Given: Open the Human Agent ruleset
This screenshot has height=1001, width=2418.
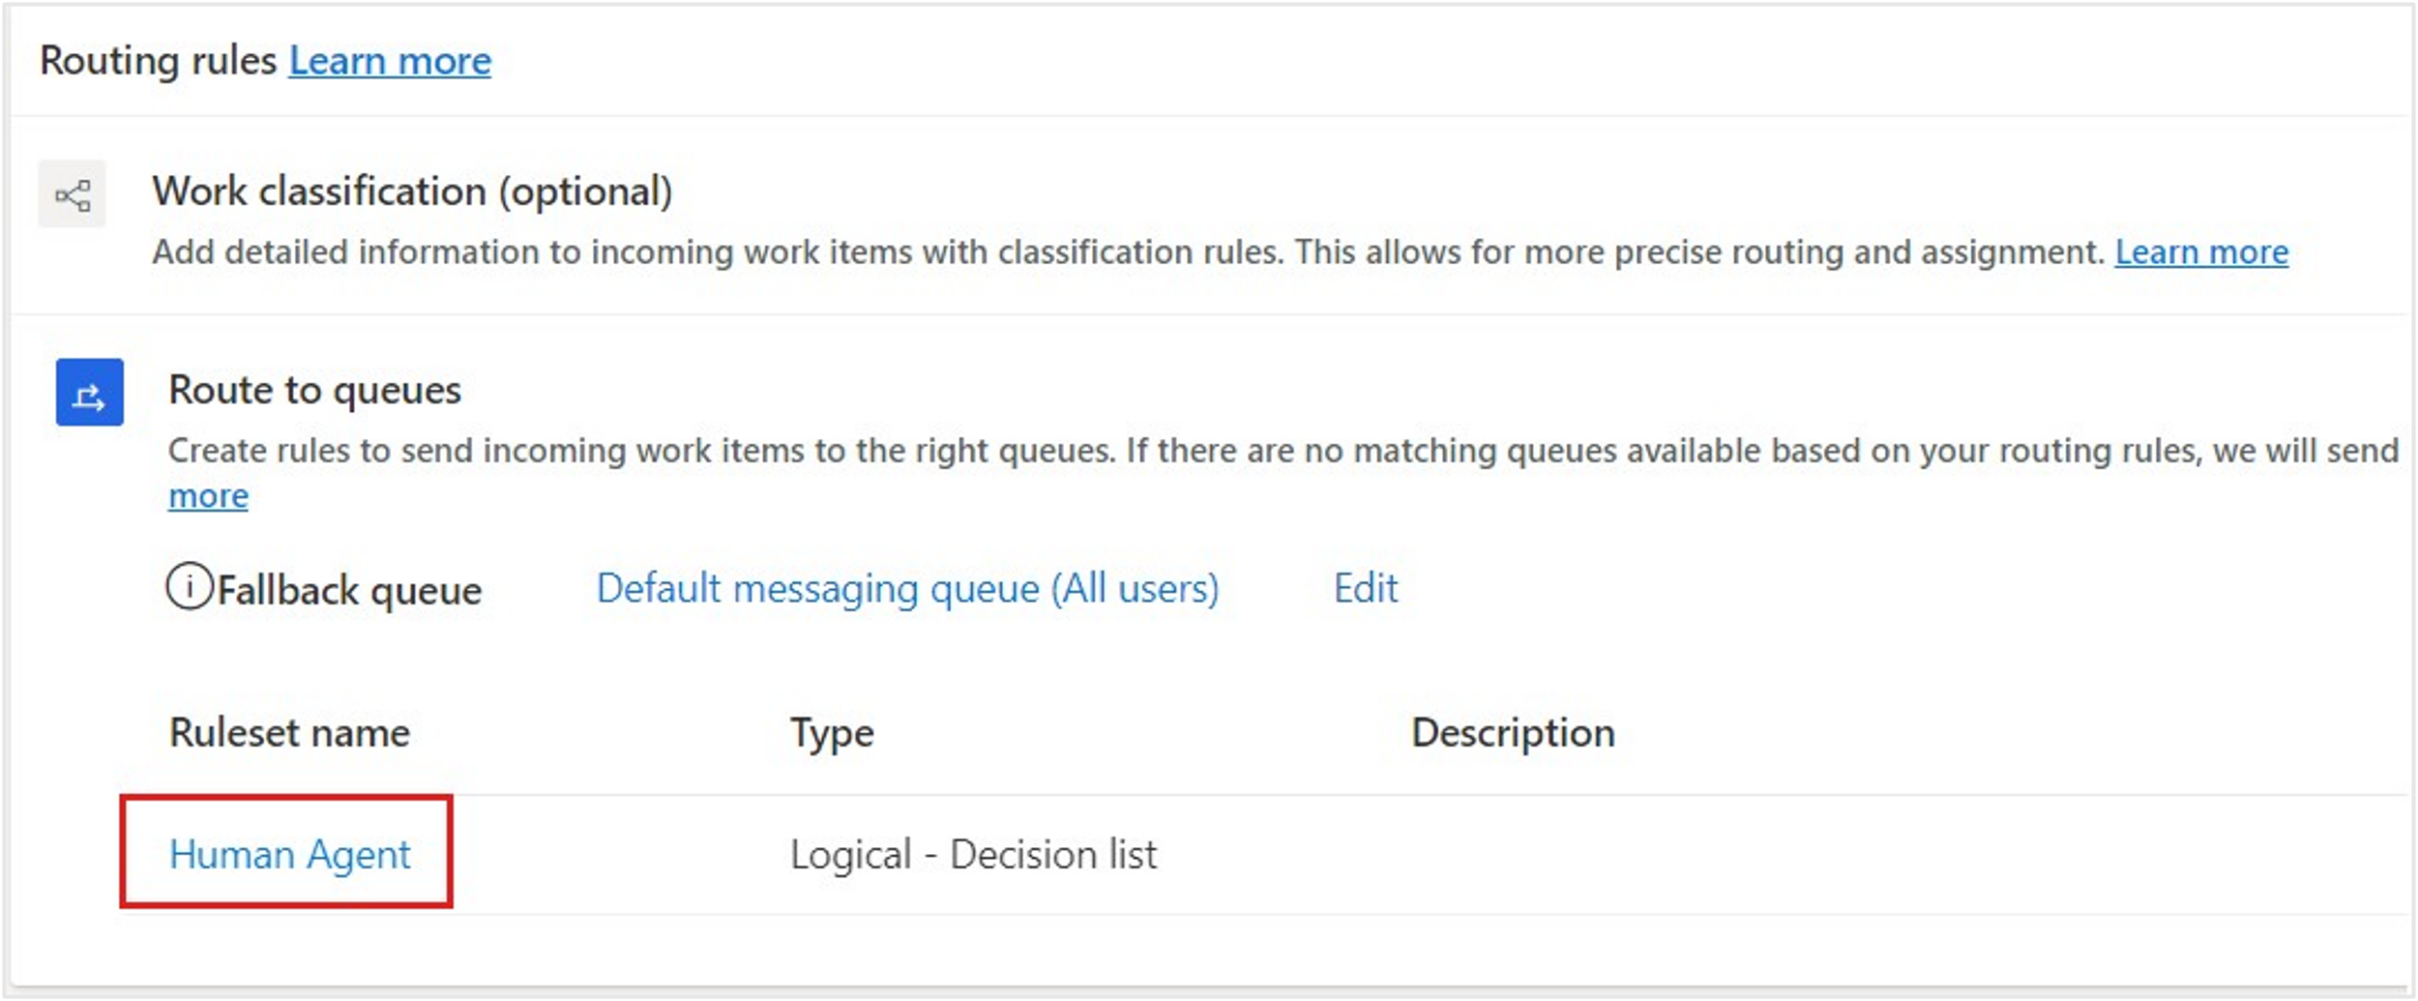Looking at the screenshot, I should click(289, 855).
